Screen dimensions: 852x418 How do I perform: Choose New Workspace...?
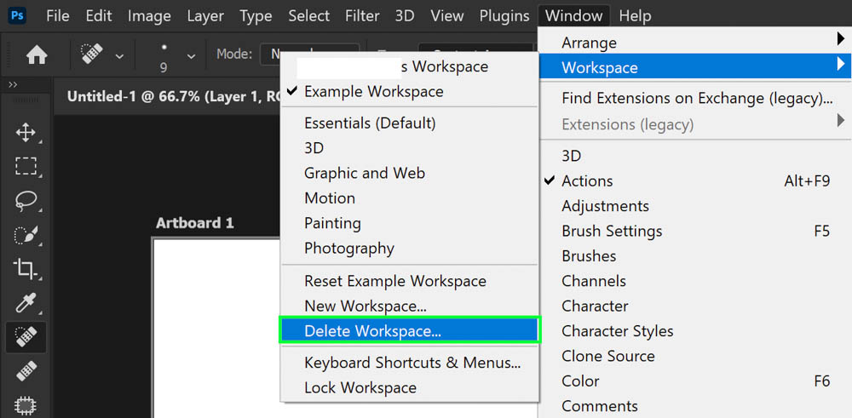tap(410, 306)
